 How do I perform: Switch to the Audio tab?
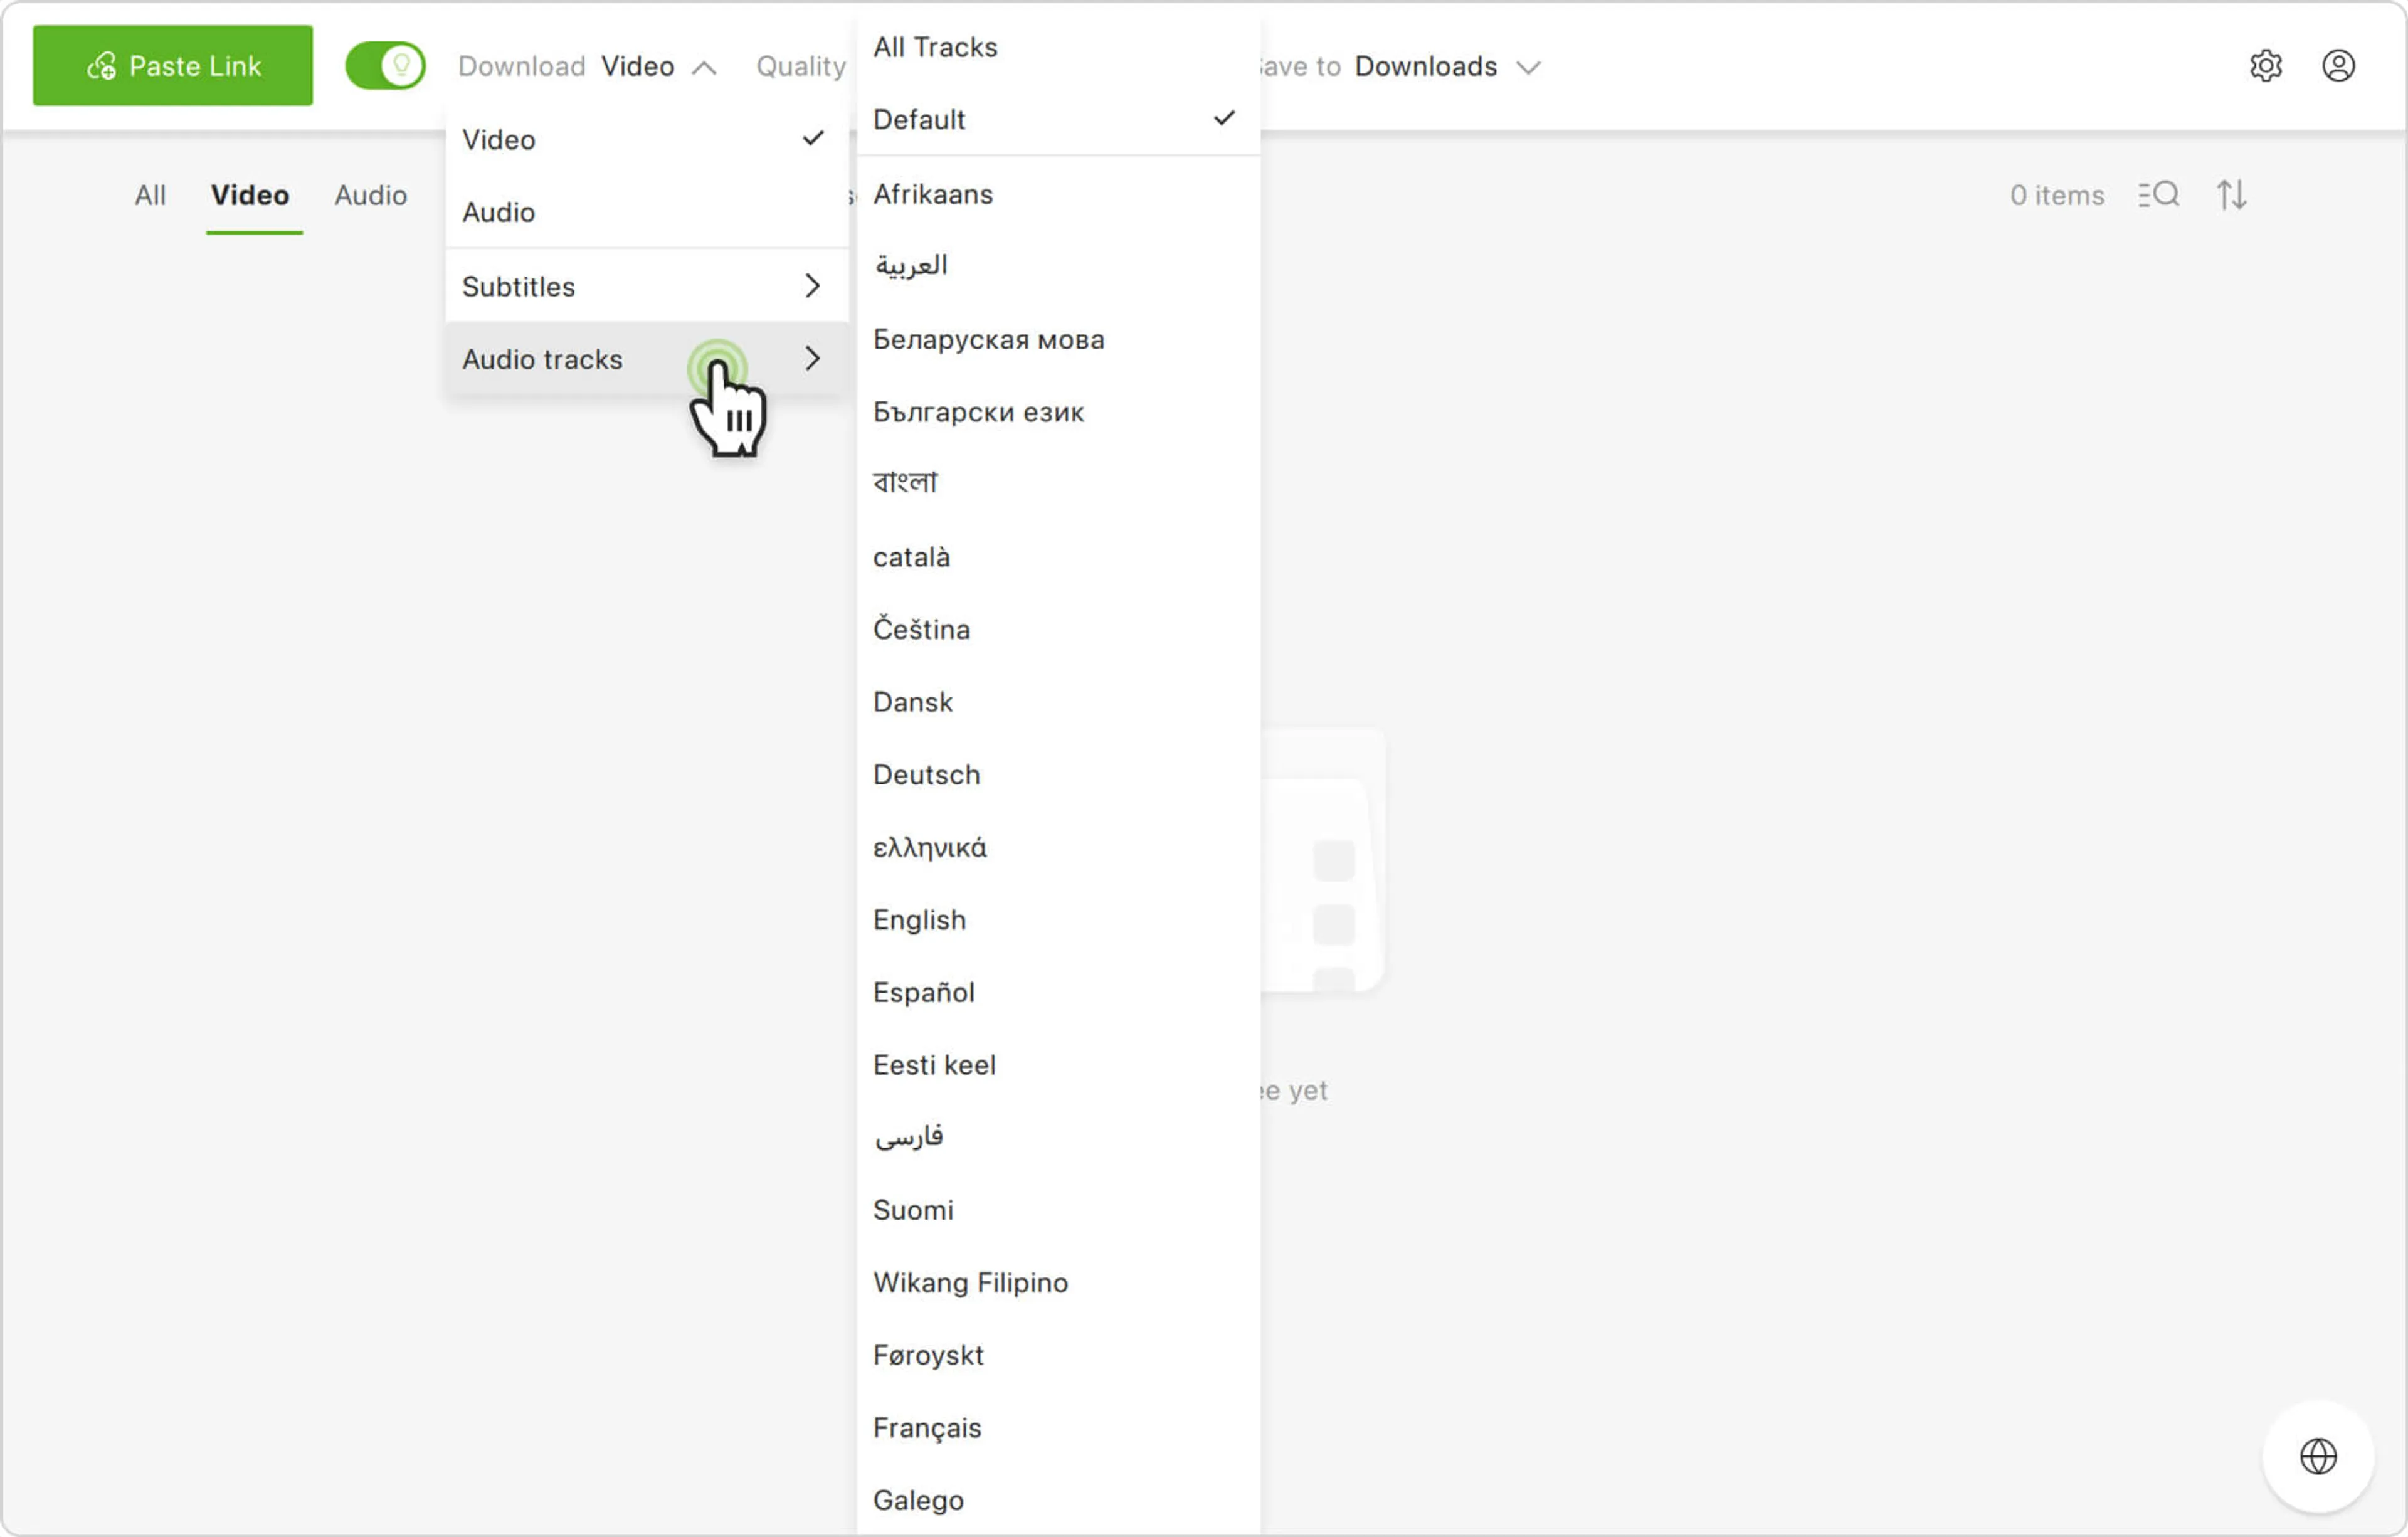(x=370, y=195)
